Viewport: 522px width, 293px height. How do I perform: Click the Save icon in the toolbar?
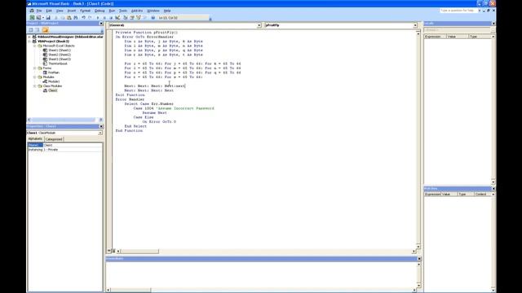pyautogui.click(x=48, y=18)
